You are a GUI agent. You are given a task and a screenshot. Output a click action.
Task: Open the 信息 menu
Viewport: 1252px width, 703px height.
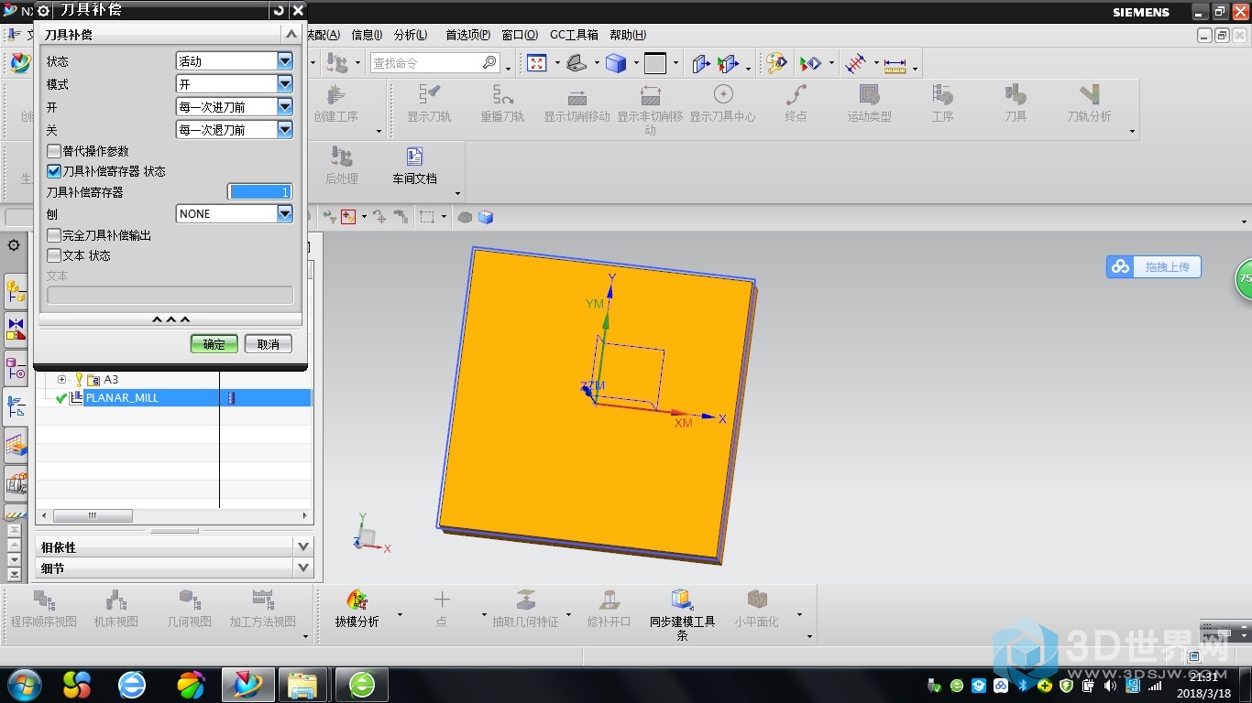368,35
